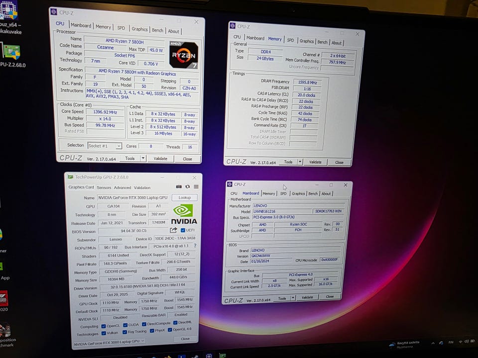478x358 pixels.
Task: Toggle the Vulkan checkbox
Action: click(104, 333)
